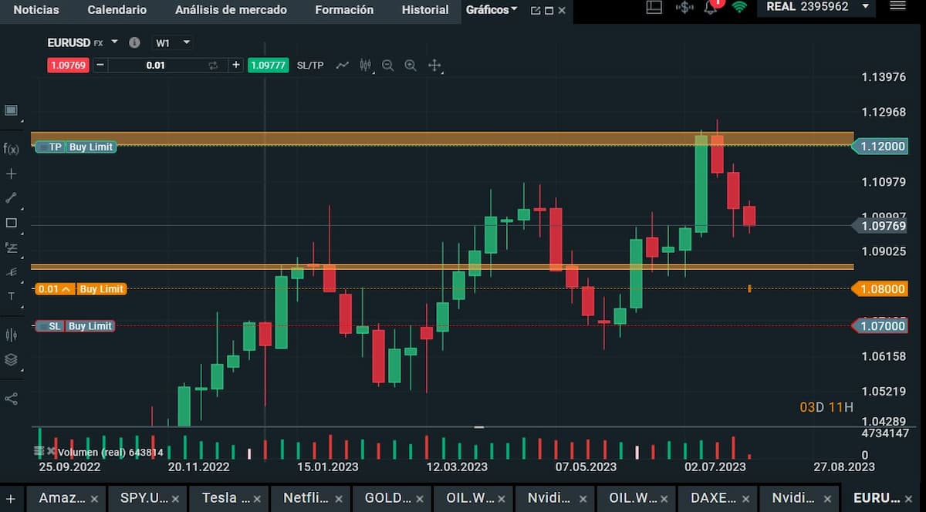
Task: Open the Historial tab
Action: [x=425, y=10]
